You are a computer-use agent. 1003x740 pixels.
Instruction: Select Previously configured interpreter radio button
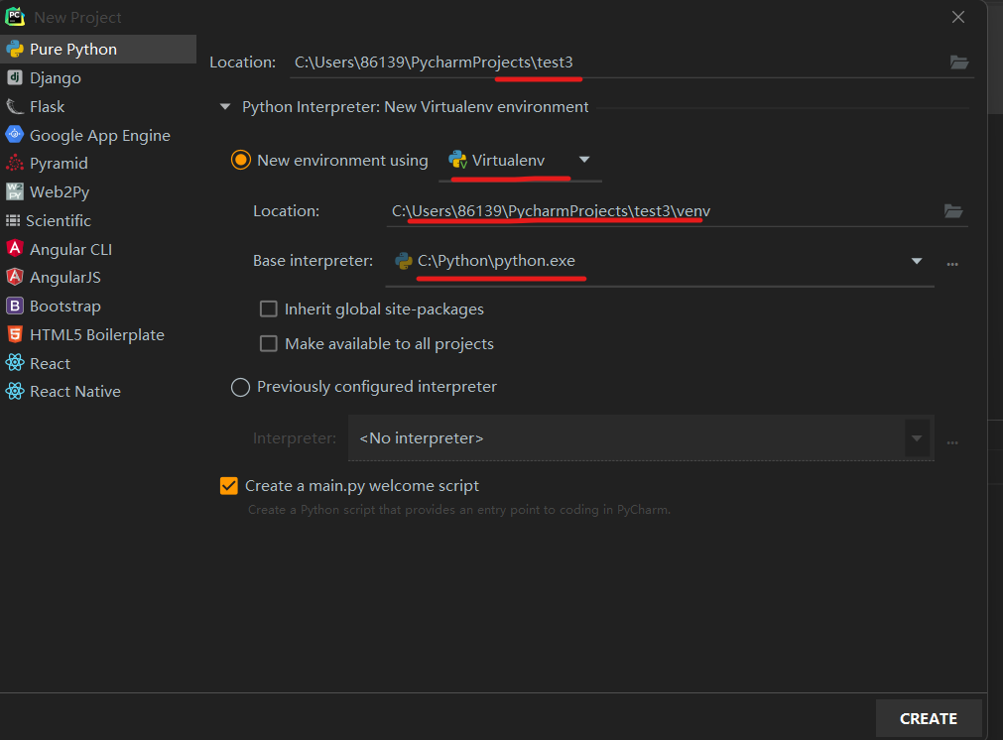pyautogui.click(x=240, y=387)
